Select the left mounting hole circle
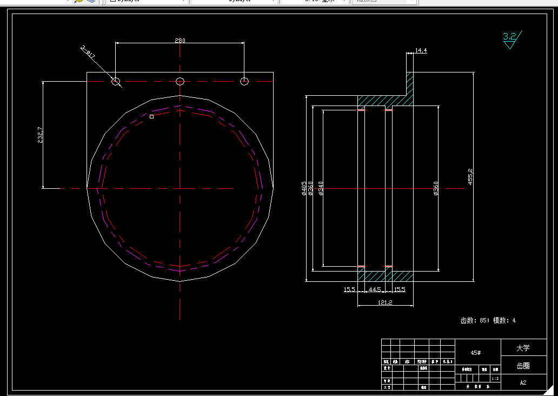The height and width of the screenshot is (396, 558). tap(116, 81)
